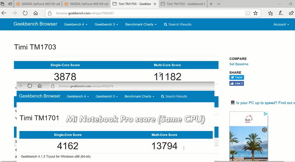The height and width of the screenshot is (162, 295).
Task: Open Geekbench Browser home link in top navbar
Action: 35,24
